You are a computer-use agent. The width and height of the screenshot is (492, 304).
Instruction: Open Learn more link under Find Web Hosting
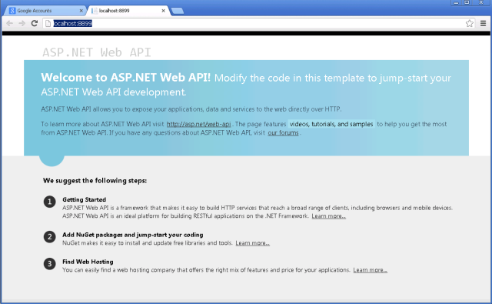[x=371, y=270]
